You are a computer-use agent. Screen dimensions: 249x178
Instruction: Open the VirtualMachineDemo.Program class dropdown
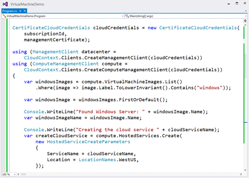click(63, 16)
